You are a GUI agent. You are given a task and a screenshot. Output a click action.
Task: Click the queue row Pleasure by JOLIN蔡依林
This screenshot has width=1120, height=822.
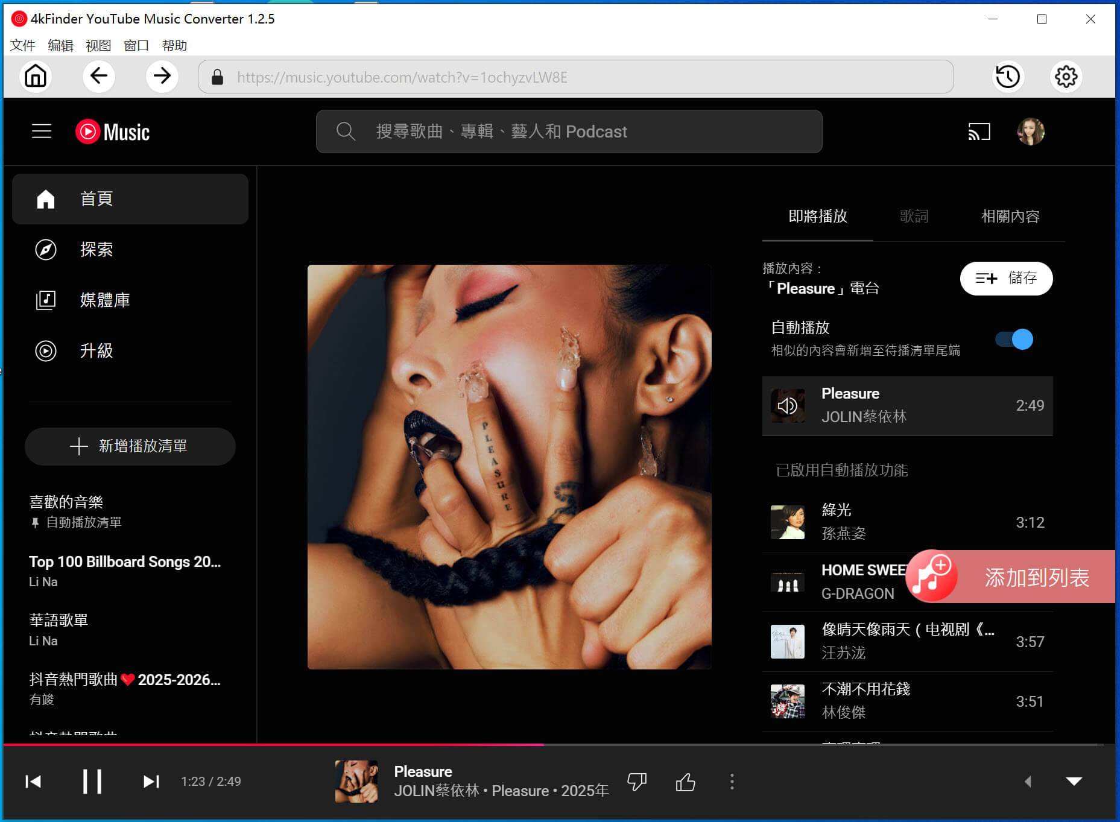(908, 406)
